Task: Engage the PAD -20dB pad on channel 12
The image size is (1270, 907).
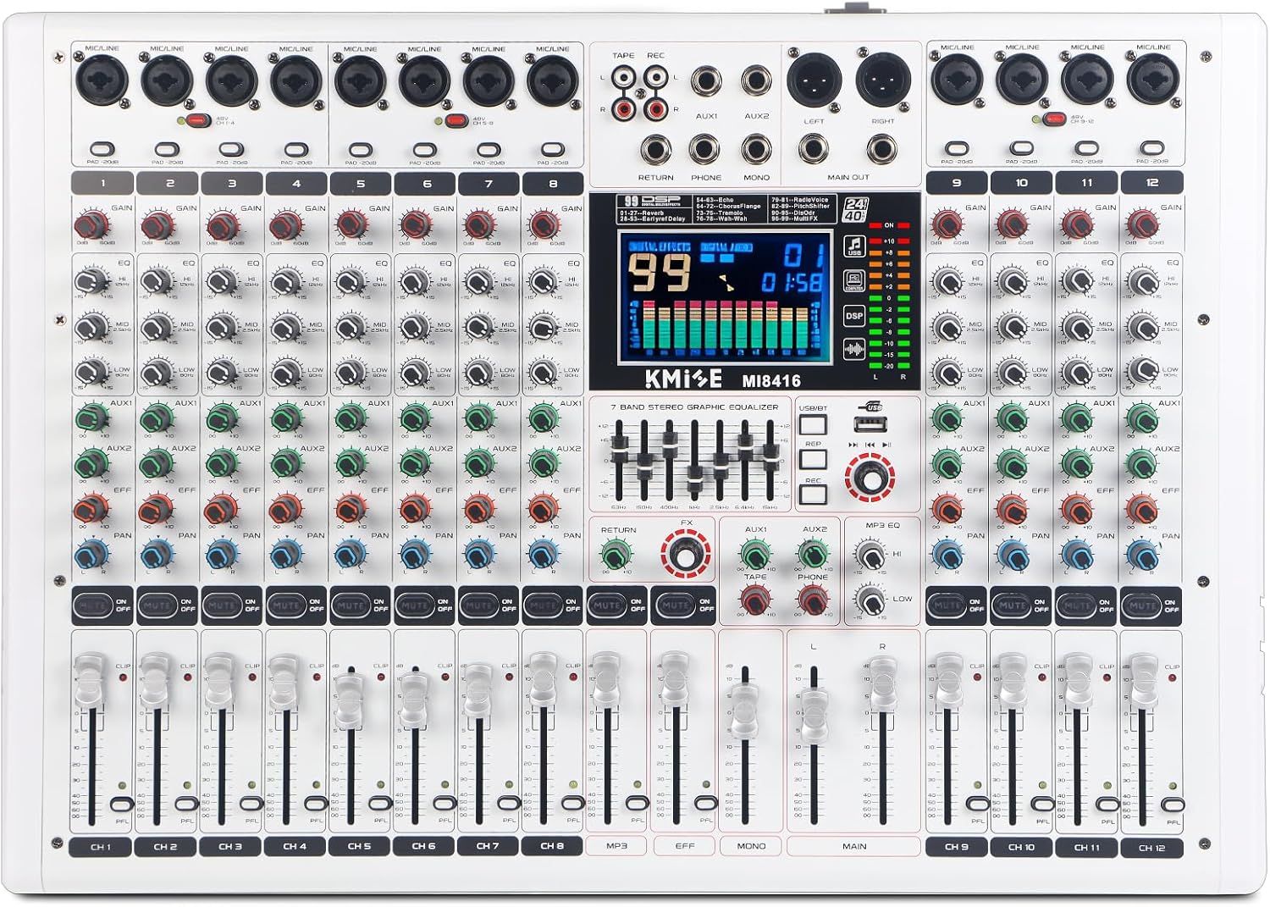Action: pyautogui.click(x=1152, y=147)
